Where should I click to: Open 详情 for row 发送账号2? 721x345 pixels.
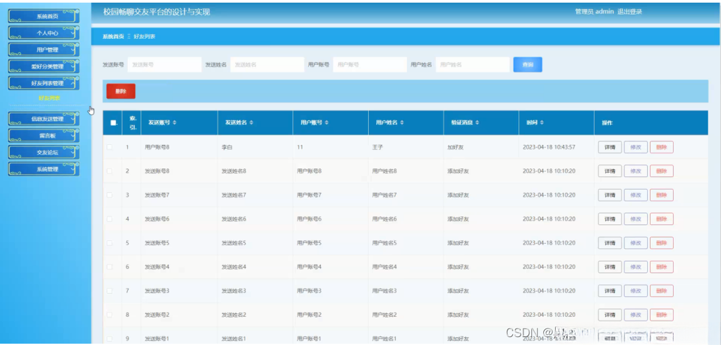tap(610, 315)
